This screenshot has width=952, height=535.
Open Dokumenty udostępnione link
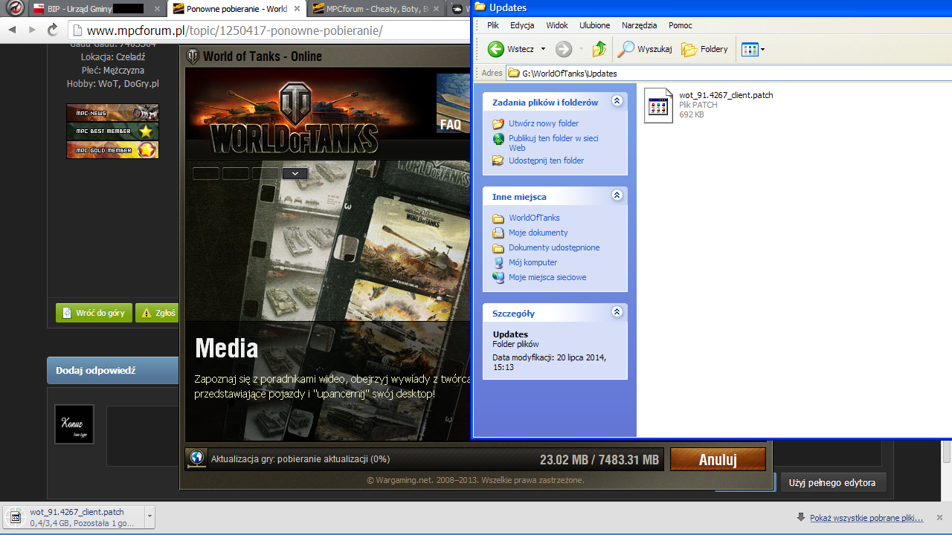coord(554,247)
